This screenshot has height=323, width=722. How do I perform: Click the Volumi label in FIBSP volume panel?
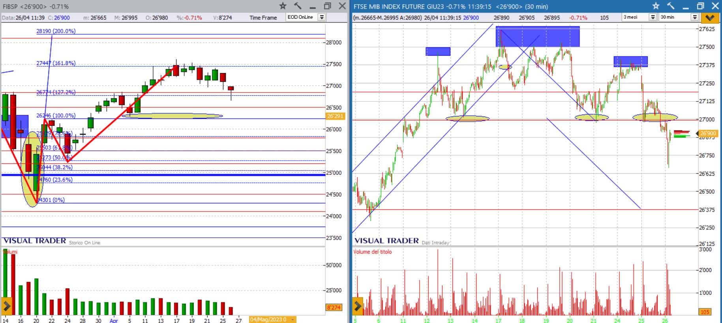coord(10,252)
